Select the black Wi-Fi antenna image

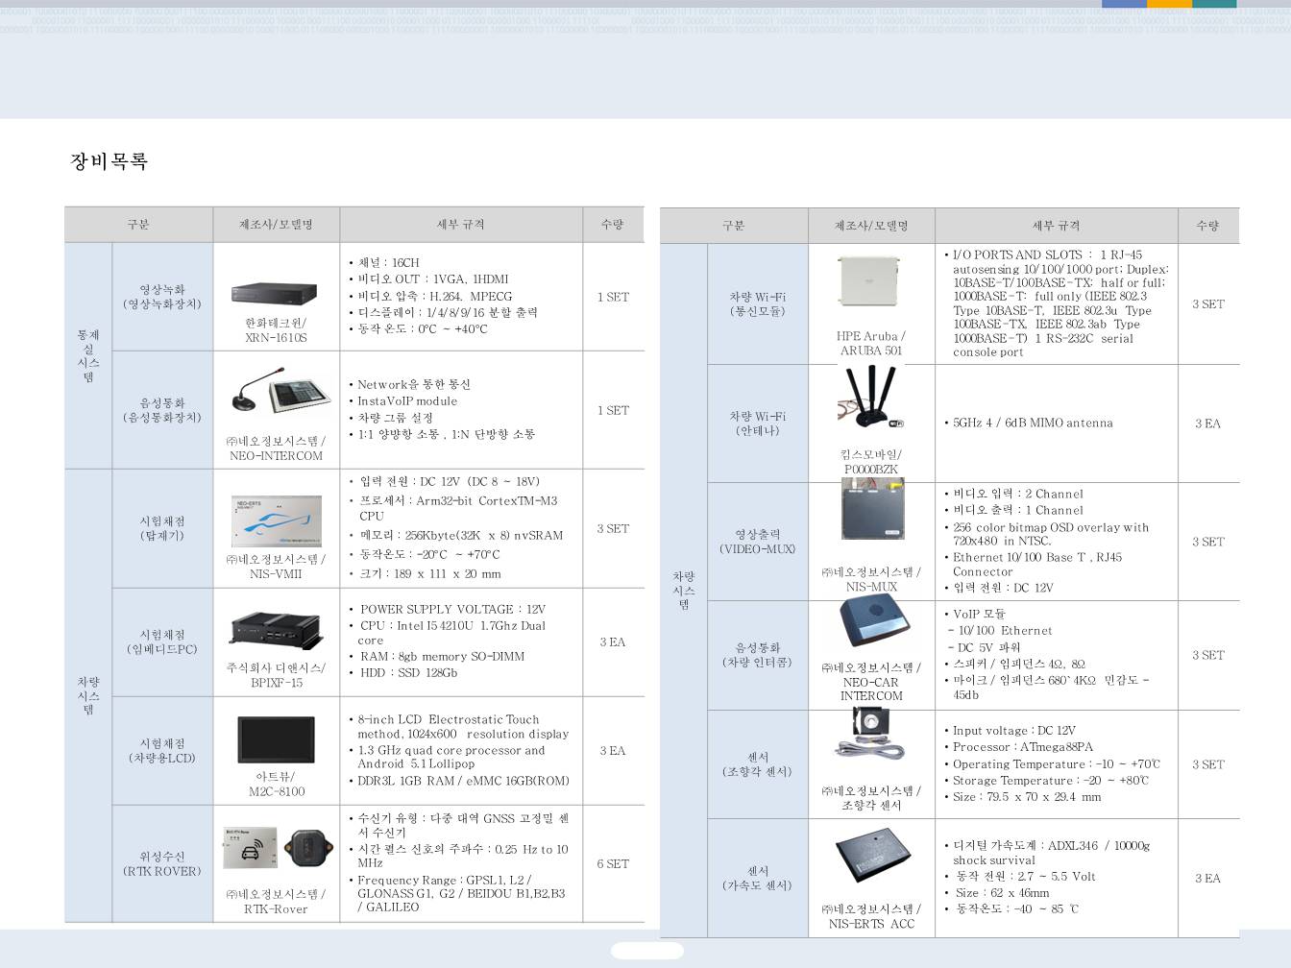click(869, 398)
